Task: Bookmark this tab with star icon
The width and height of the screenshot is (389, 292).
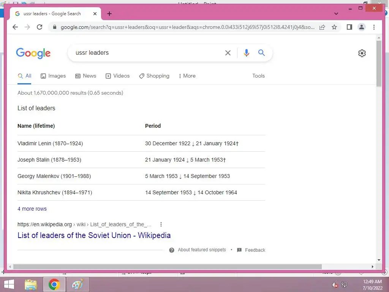Action: 334,27
